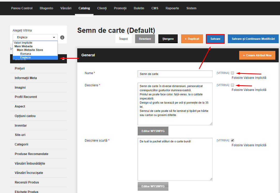Click the Salvare button
Viewport: 280px width, 193px height.
pos(215,39)
